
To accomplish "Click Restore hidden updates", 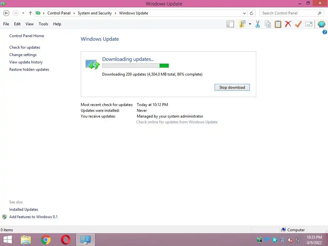I will 29,70.
